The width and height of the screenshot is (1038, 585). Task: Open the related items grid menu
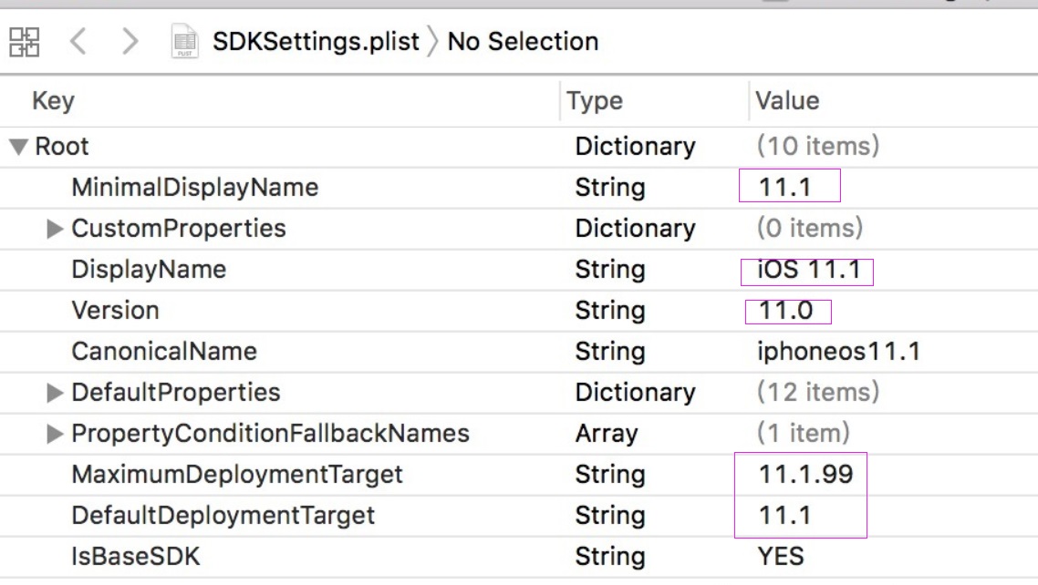click(x=25, y=42)
